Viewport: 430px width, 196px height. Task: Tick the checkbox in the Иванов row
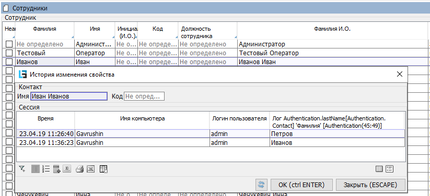(9, 62)
